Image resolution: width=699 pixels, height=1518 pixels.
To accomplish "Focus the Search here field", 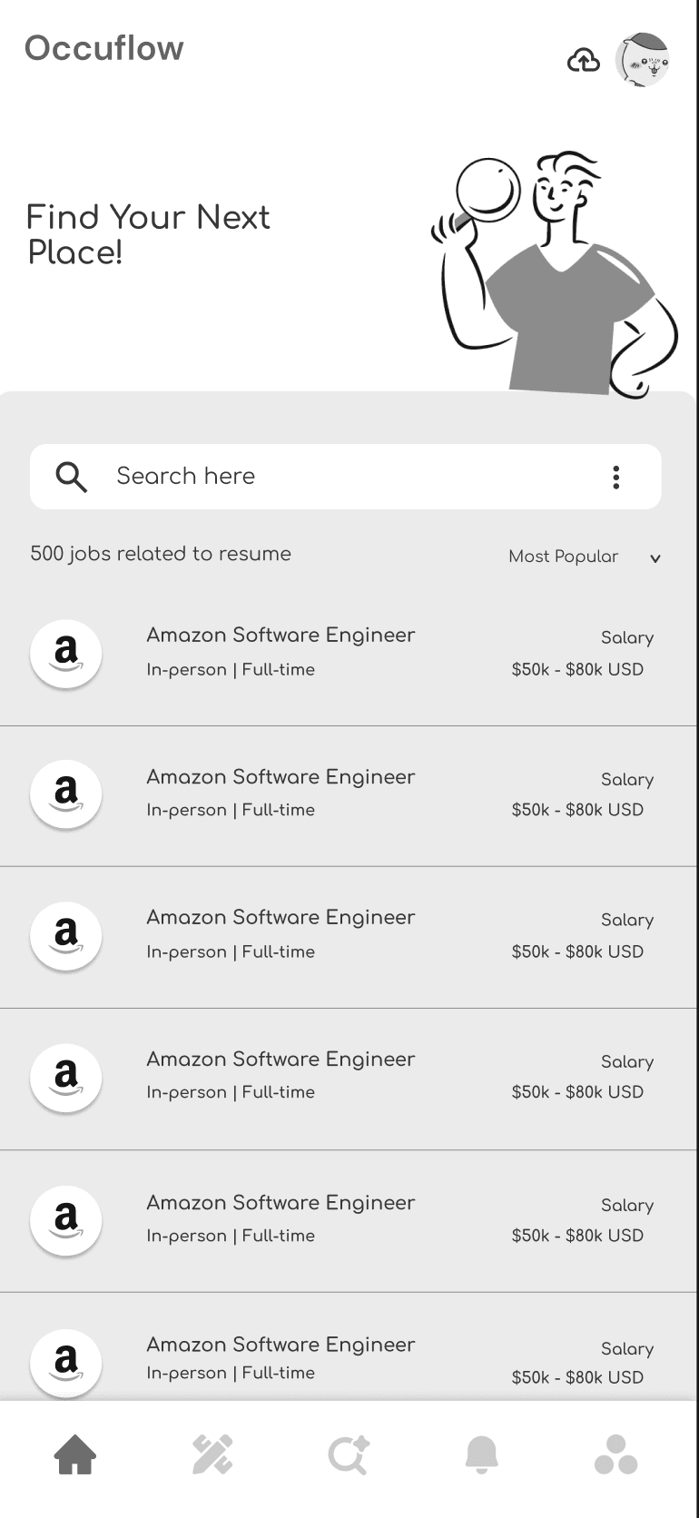I will click(346, 477).
